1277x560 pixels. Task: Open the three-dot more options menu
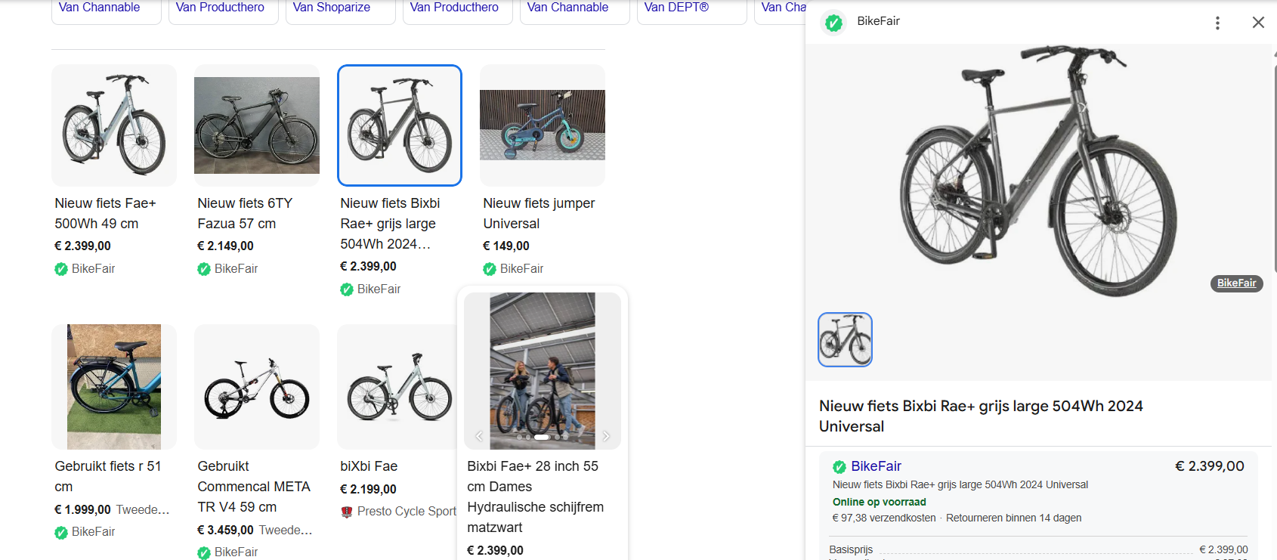[1217, 23]
